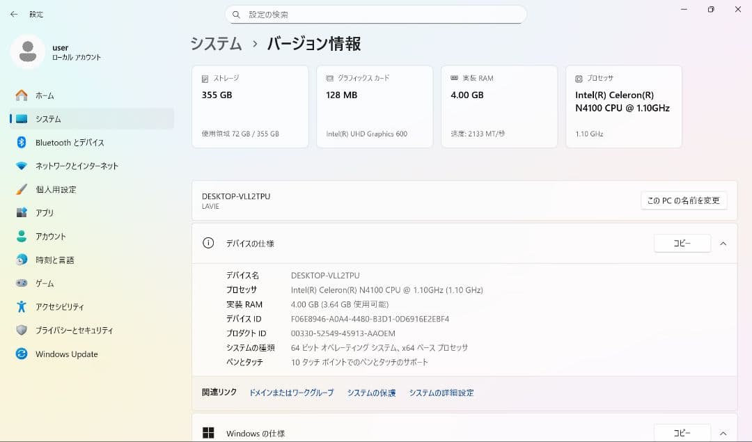Click システム in the breadcrumb
The width and height of the screenshot is (752, 442).
212,43
